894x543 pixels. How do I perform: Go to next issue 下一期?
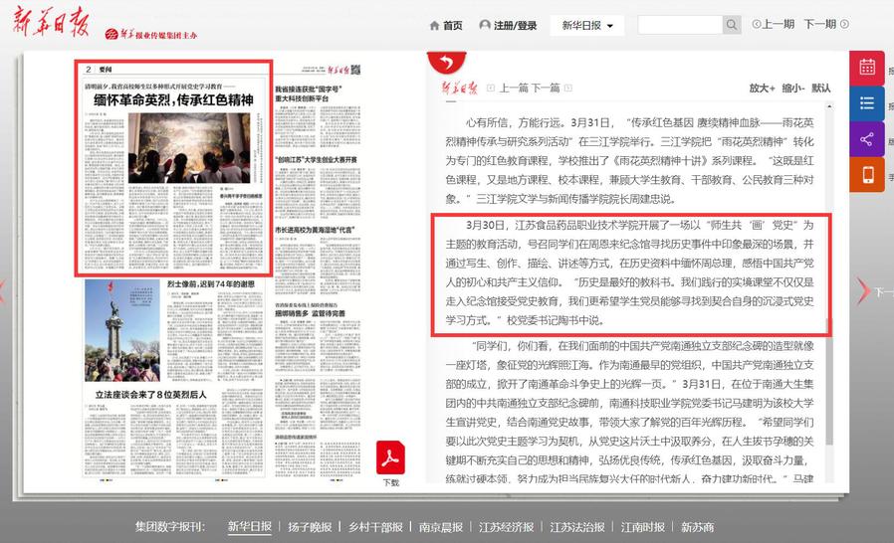tap(819, 25)
